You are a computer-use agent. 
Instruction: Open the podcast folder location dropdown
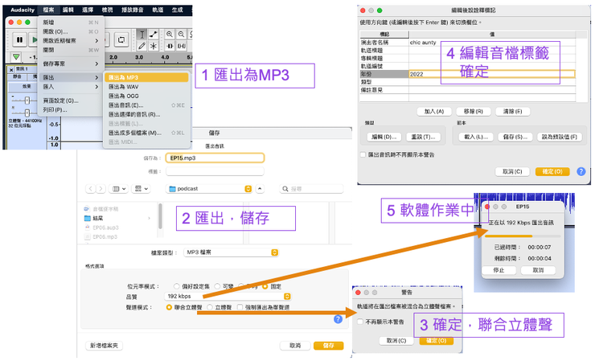click(x=209, y=189)
